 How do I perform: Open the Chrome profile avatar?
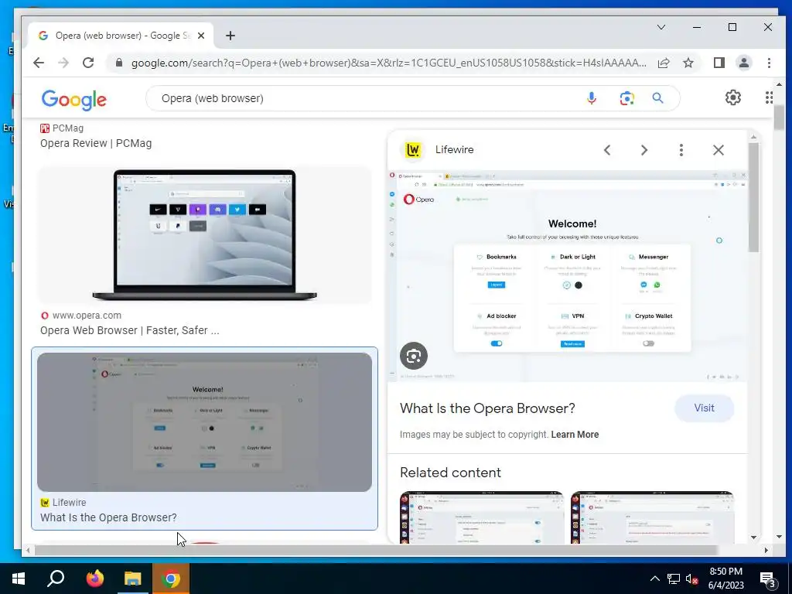[x=743, y=63]
